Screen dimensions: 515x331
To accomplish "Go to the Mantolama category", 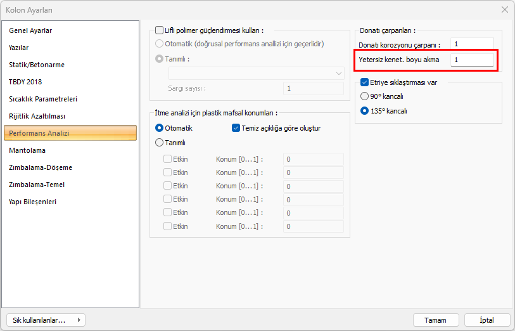I will tap(27, 150).
